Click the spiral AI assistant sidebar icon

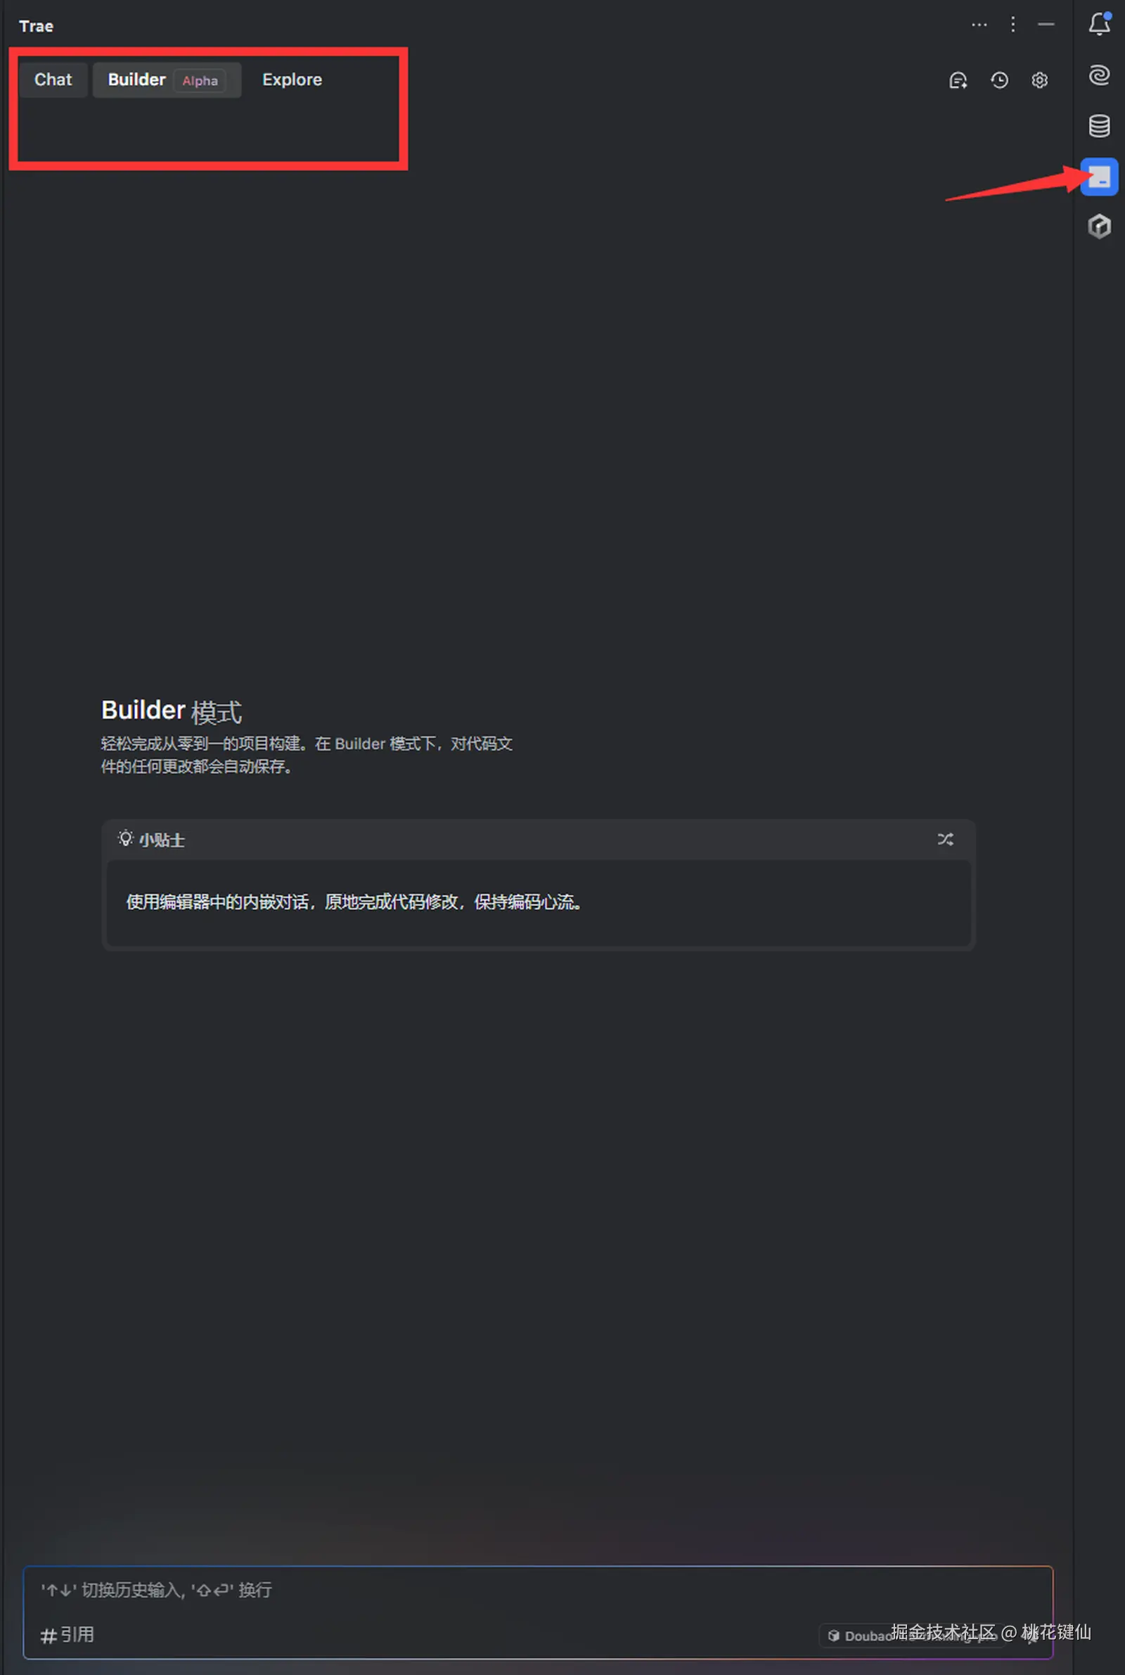click(1099, 75)
